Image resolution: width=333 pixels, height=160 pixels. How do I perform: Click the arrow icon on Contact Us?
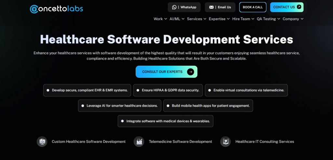299,7
